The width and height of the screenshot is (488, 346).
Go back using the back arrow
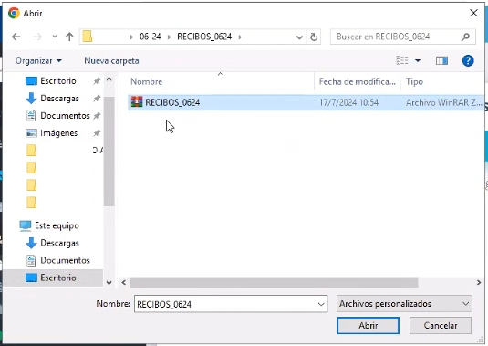(16, 37)
